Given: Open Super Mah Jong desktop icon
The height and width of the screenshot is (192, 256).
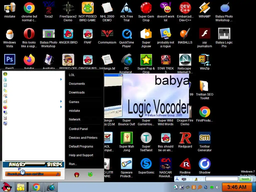Looking at the screenshot, I should point(126,138).
